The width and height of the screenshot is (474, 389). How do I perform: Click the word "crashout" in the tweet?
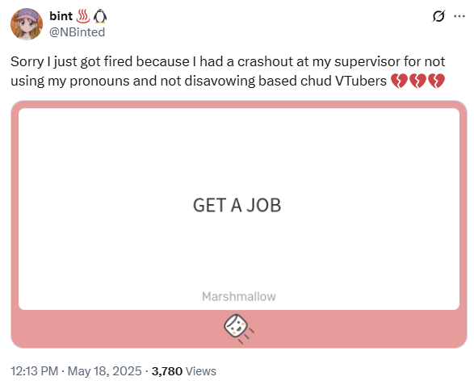tap(265, 61)
